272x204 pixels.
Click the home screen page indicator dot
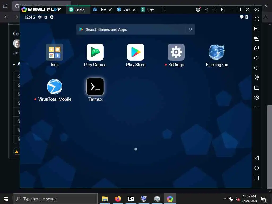[x=136, y=149]
